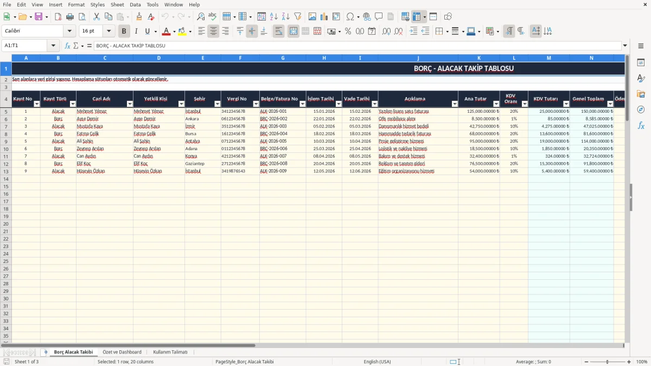Click the Insert Hyperlink icon
651x366 pixels.
tap(367, 17)
